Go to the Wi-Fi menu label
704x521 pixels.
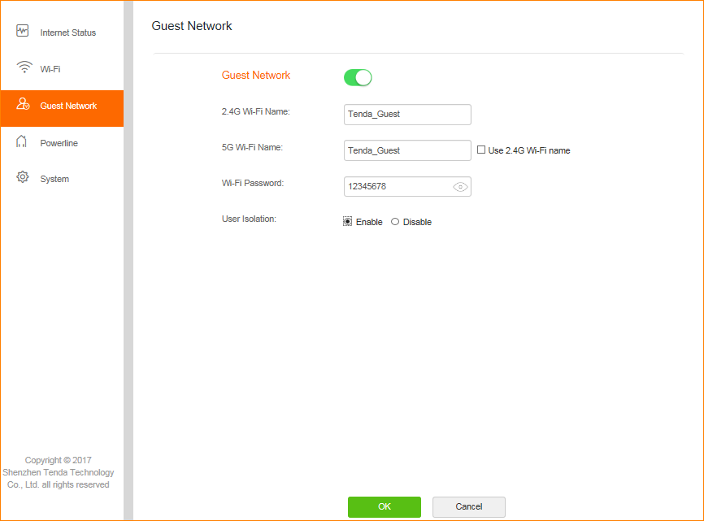click(x=50, y=69)
